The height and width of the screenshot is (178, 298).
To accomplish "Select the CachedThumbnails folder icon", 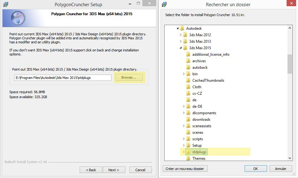I will [x=188, y=80].
